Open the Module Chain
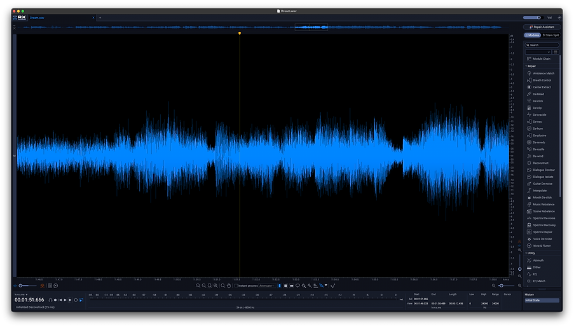The height and width of the screenshot is (328, 574). point(539,58)
